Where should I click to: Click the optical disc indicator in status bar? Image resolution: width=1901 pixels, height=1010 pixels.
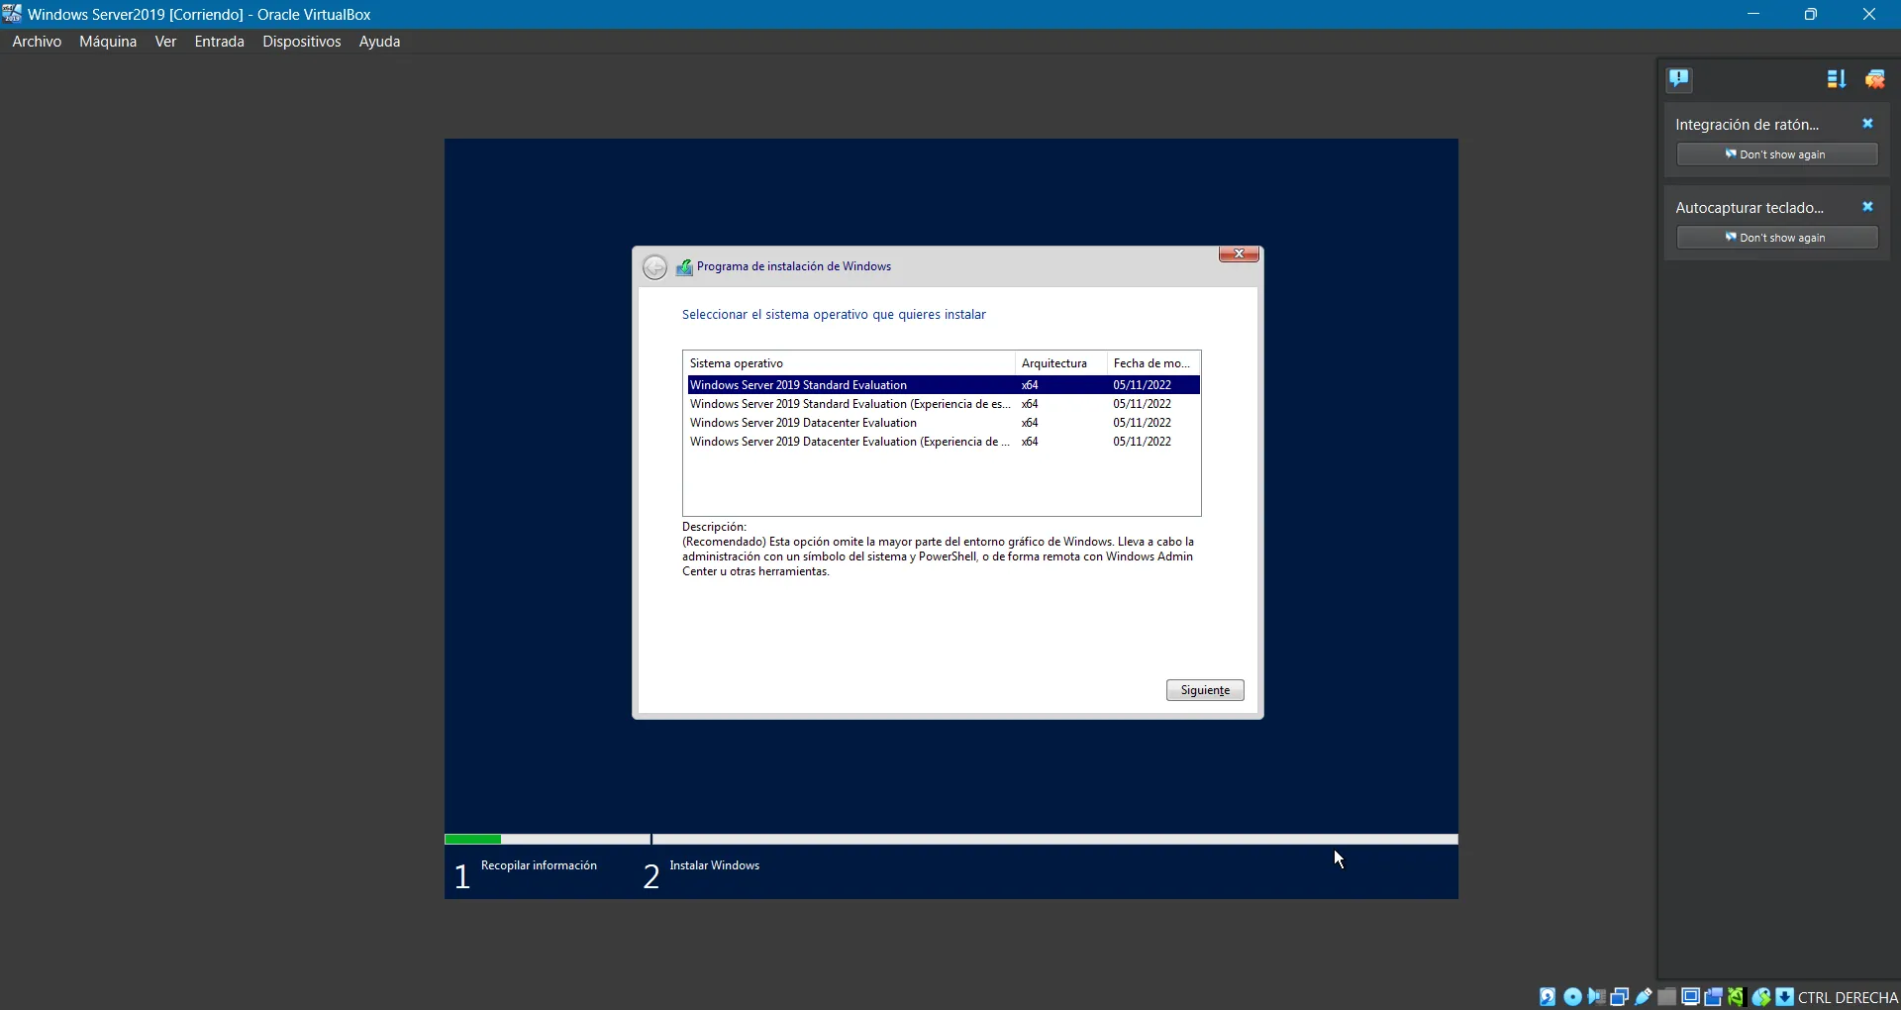pyautogui.click(x=1572, y=997)
